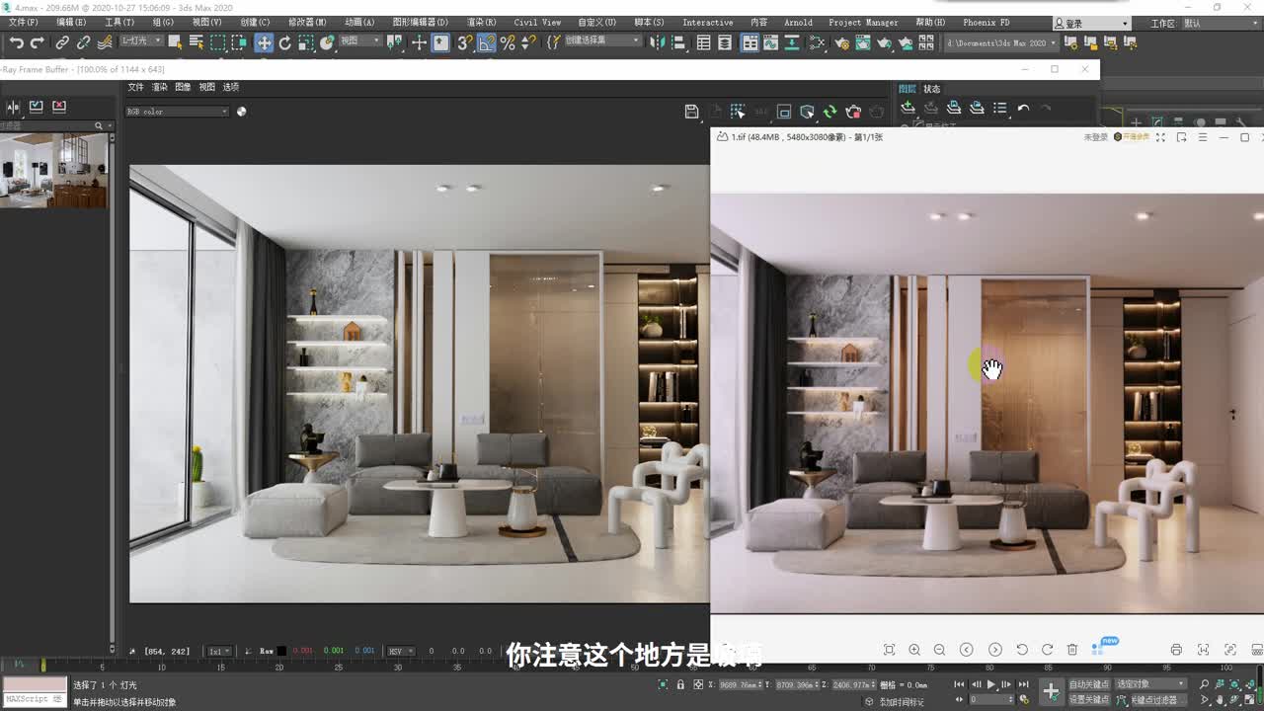Click the save image icon in V-Ray Frame Buffer

click(691, 112)
